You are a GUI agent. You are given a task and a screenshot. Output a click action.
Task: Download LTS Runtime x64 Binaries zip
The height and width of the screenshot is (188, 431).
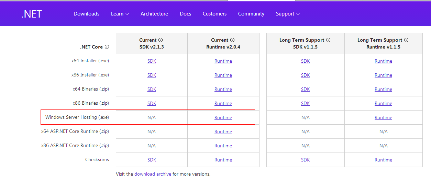coord(384,89)
